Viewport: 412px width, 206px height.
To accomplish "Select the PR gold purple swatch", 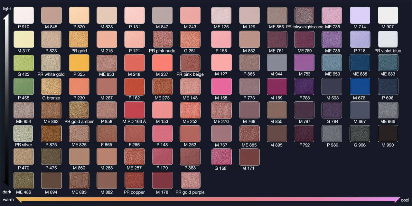I will click(190, 181).
